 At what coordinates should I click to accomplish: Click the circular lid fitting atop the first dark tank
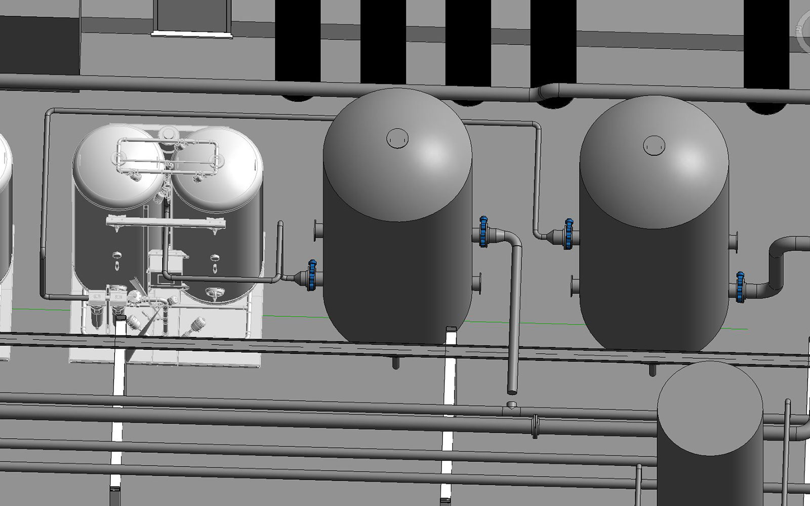(397, 138)
